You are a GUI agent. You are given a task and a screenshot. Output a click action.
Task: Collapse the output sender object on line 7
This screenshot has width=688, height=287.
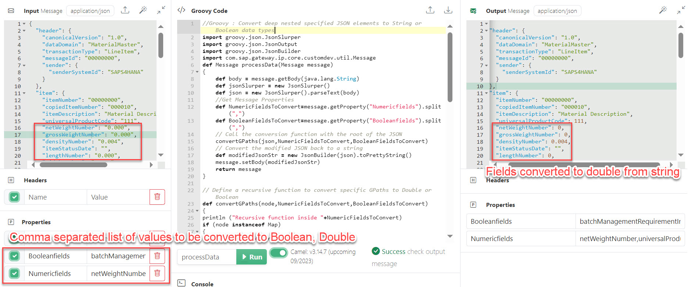(486, 65)
